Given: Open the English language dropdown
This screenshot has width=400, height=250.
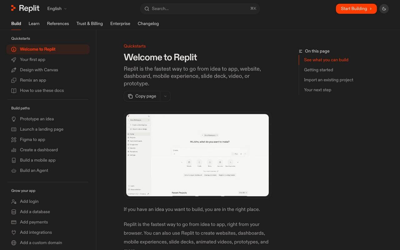Looking at the screenshot, I should point(57,9).
